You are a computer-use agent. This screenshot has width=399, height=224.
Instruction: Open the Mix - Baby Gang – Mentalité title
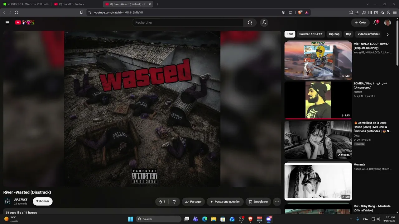pos(373,208)
